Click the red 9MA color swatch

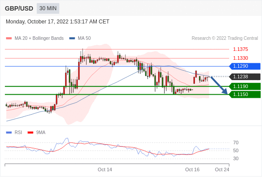coord(30,133)
